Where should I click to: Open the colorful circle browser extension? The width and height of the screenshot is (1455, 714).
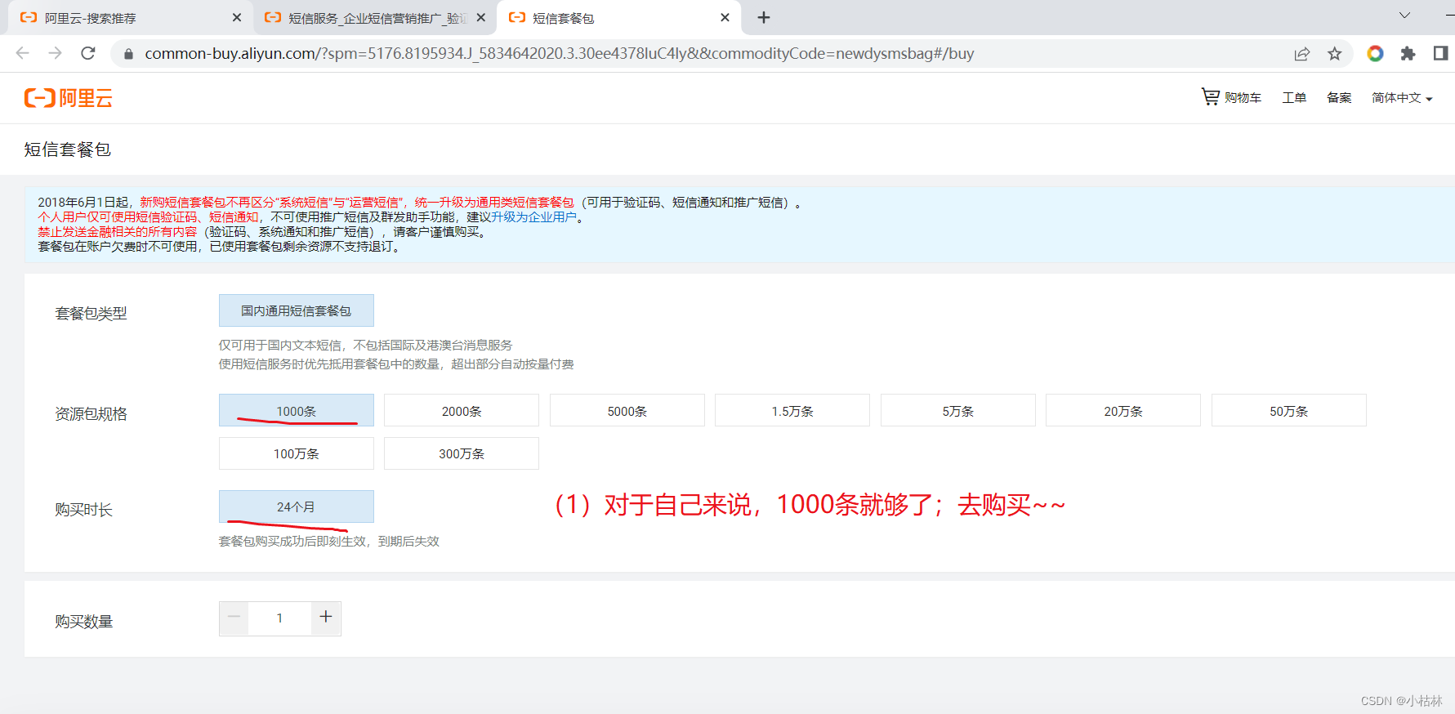pos(1376,53)
